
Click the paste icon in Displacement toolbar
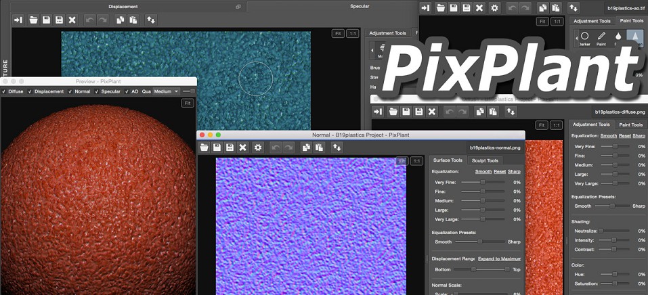[x=131, y=20]
